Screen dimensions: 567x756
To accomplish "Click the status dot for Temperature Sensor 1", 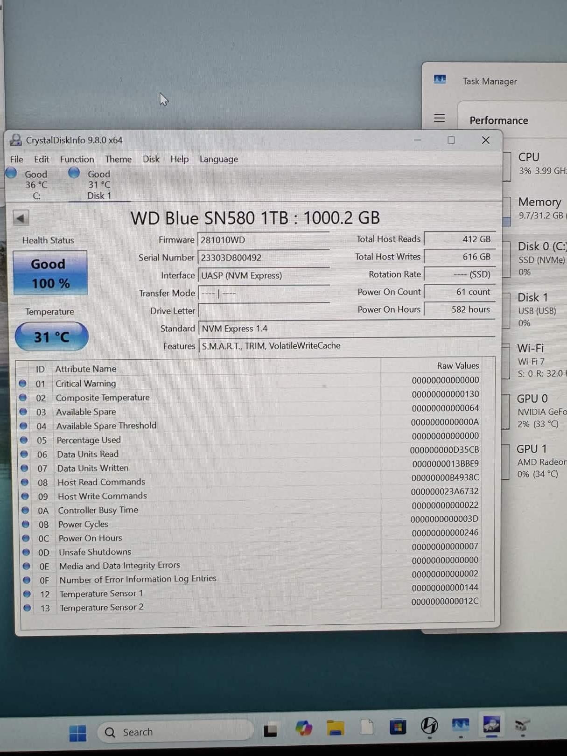I will tap(27, 594).
